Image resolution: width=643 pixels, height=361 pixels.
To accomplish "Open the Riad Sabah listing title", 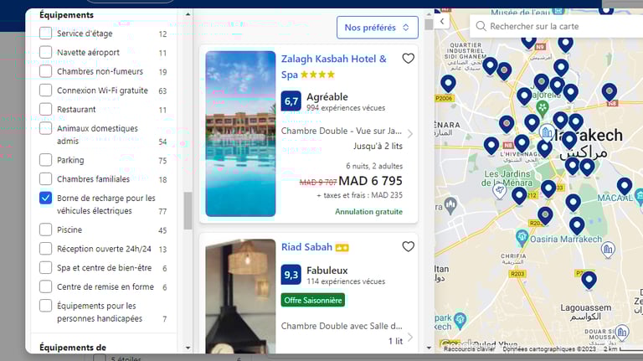I will pos(306,247).
